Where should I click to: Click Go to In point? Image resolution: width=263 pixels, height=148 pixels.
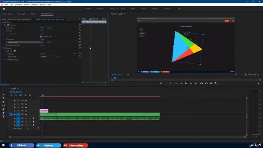pyautogui.click(x=176, y=83)
